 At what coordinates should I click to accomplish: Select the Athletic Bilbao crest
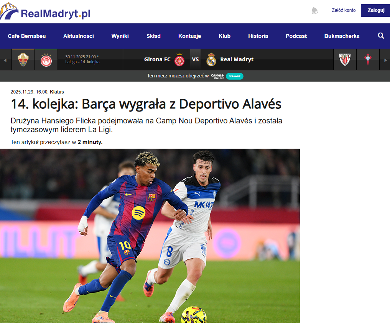(345, 60)
